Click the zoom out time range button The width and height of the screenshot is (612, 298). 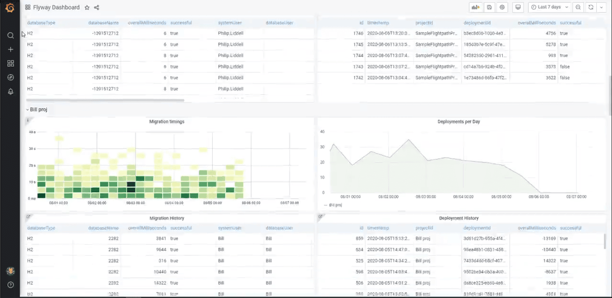578,7
